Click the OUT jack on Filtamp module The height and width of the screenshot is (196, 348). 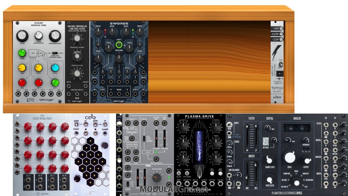pos(59,94)
